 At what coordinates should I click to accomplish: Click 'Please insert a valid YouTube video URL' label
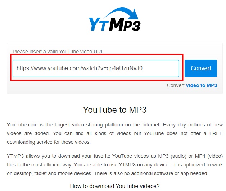click(x=58, y=52)
